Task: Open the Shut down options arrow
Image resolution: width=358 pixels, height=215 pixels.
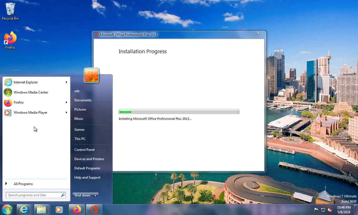Action: click(x=96, y=195)
